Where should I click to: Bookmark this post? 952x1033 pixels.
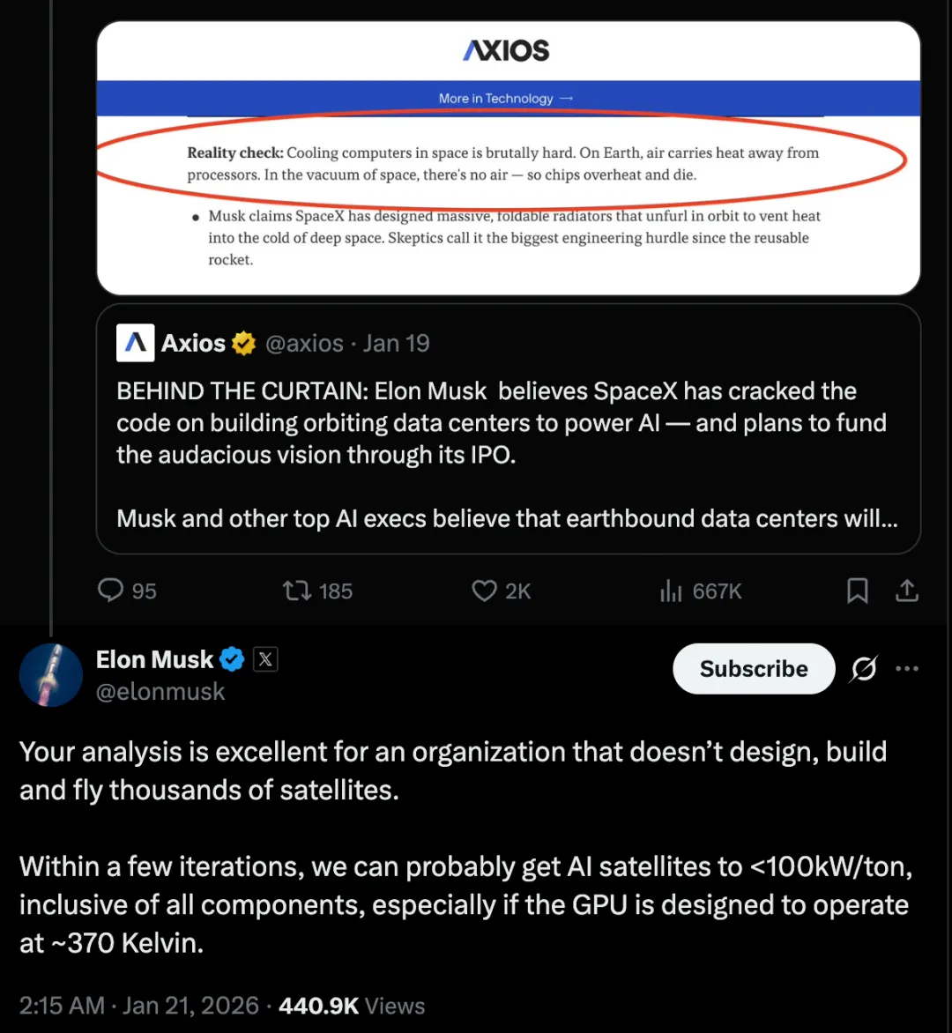pyautogui.click(x=857, y=590)
